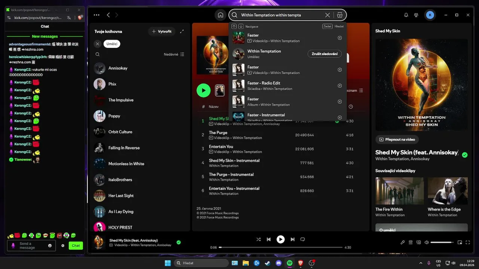The width and height of the screenshot is (479, 269).
Task: Go forward with the right arrow
Action: click(117, 15)
